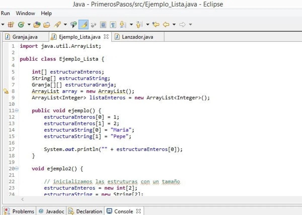Open the Help menu
302x215 pixels.
pos(46,13)
